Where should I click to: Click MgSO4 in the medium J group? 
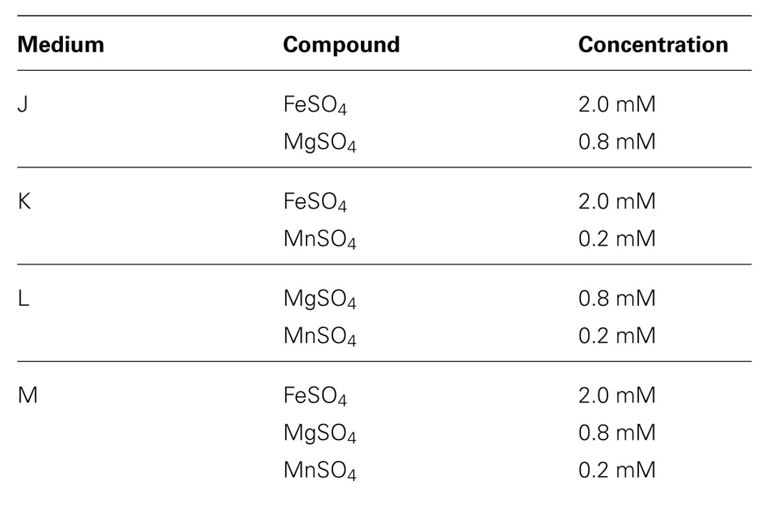pyautogui.click(x=319, y=143)
